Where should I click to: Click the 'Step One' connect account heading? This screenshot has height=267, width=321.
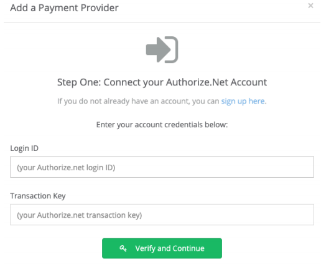pos(162,82)
